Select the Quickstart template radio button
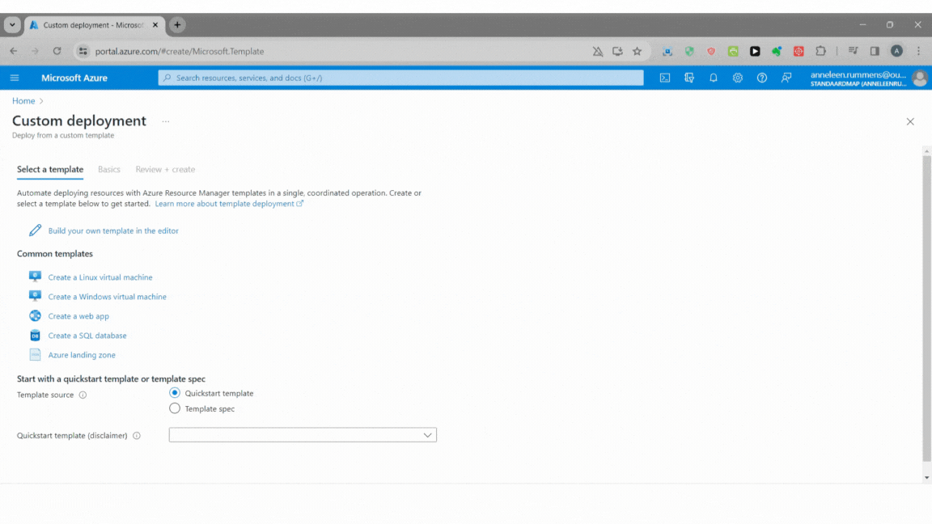The image size is (932, 524). point(175,393)
